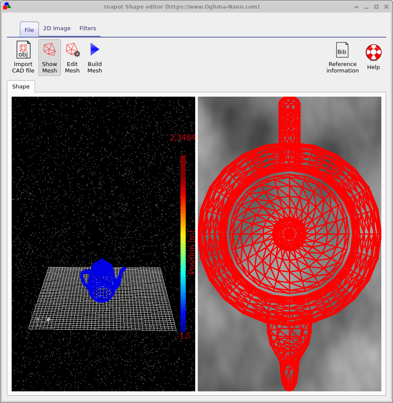Switch to the File ribbon tab
Screen dimensions: 393x403
point(29,30)
